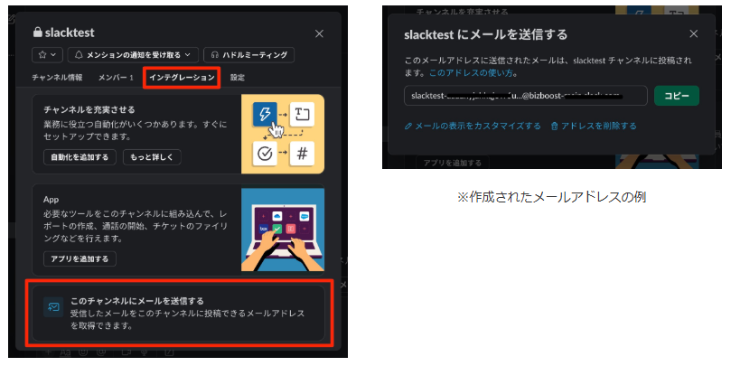
Task: Click the star icon in favorites button
Action: coord(42,55)
